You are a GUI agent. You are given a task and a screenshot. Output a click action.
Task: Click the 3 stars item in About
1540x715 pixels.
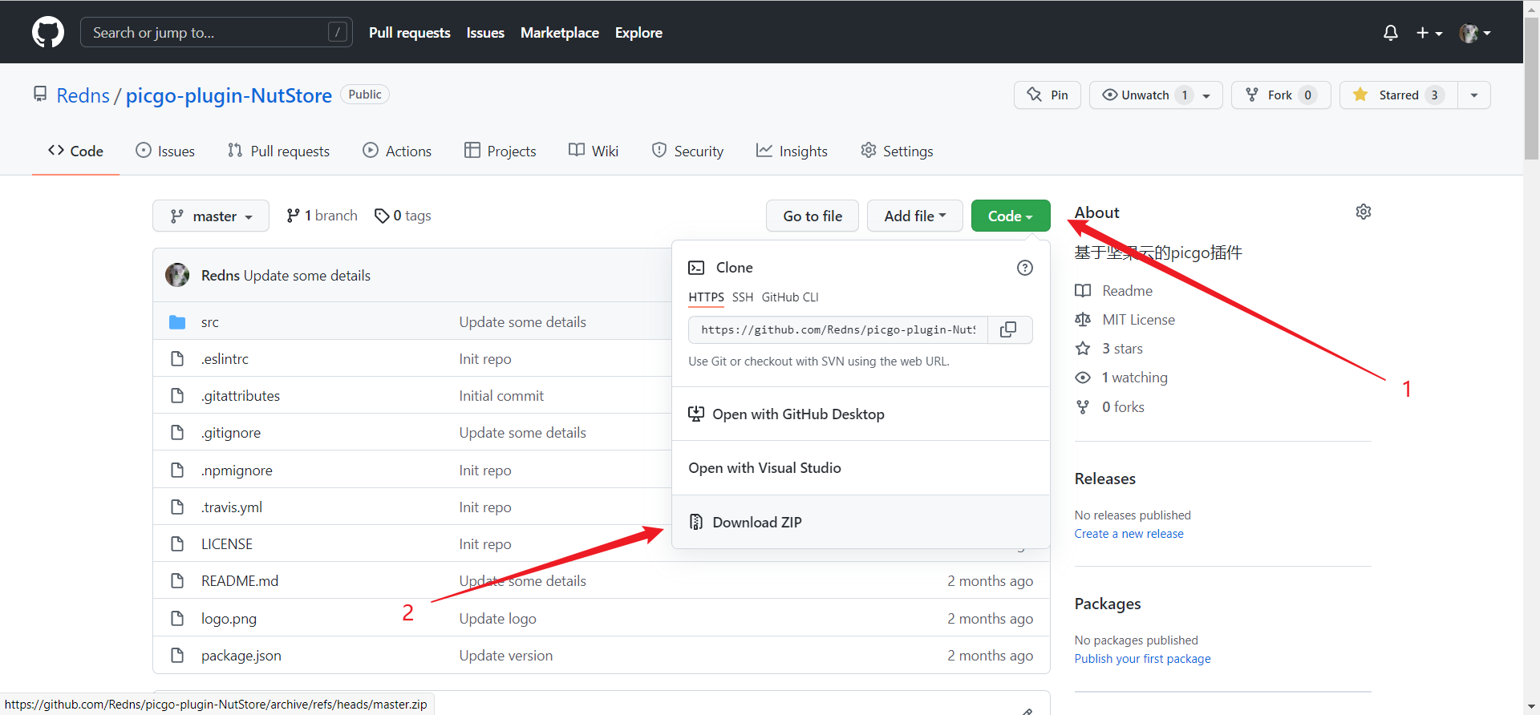pos(1121,349)
